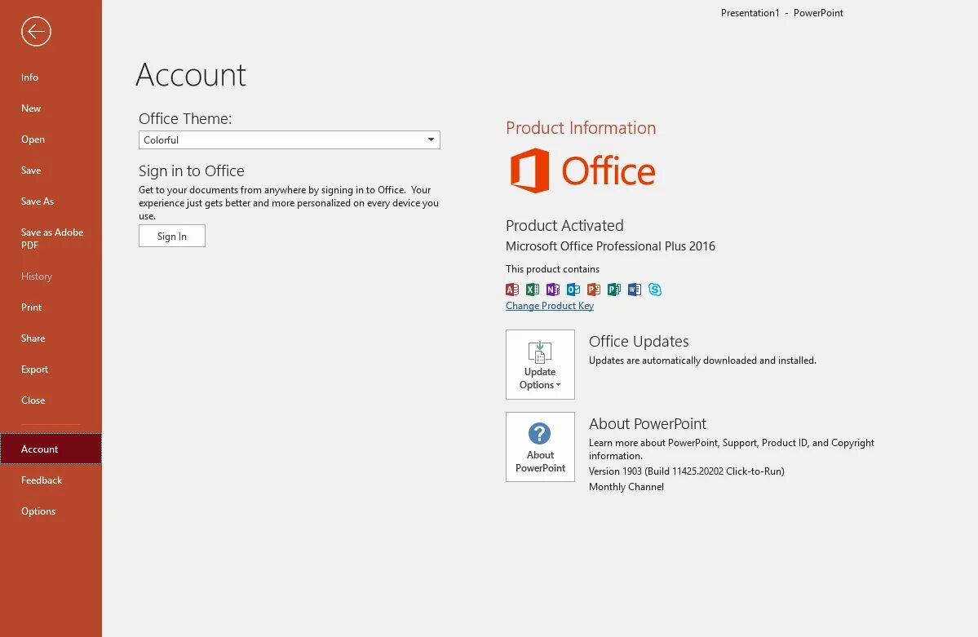Open PowerPoint Options
The width and height of the screenshot is (978, 637).
(51, 511)
